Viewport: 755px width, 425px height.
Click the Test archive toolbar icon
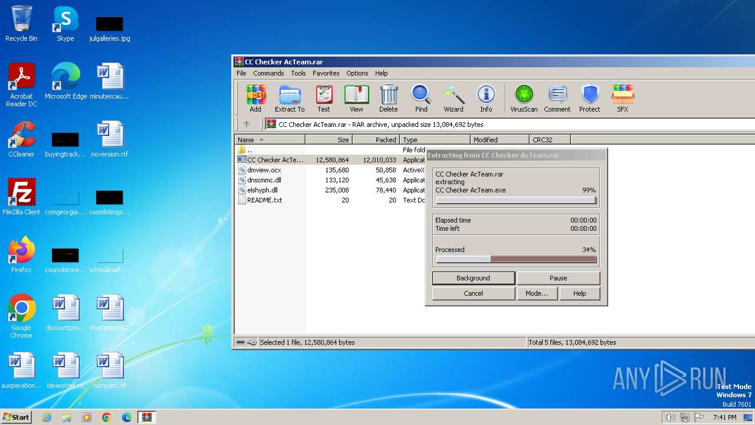[324, 98]
